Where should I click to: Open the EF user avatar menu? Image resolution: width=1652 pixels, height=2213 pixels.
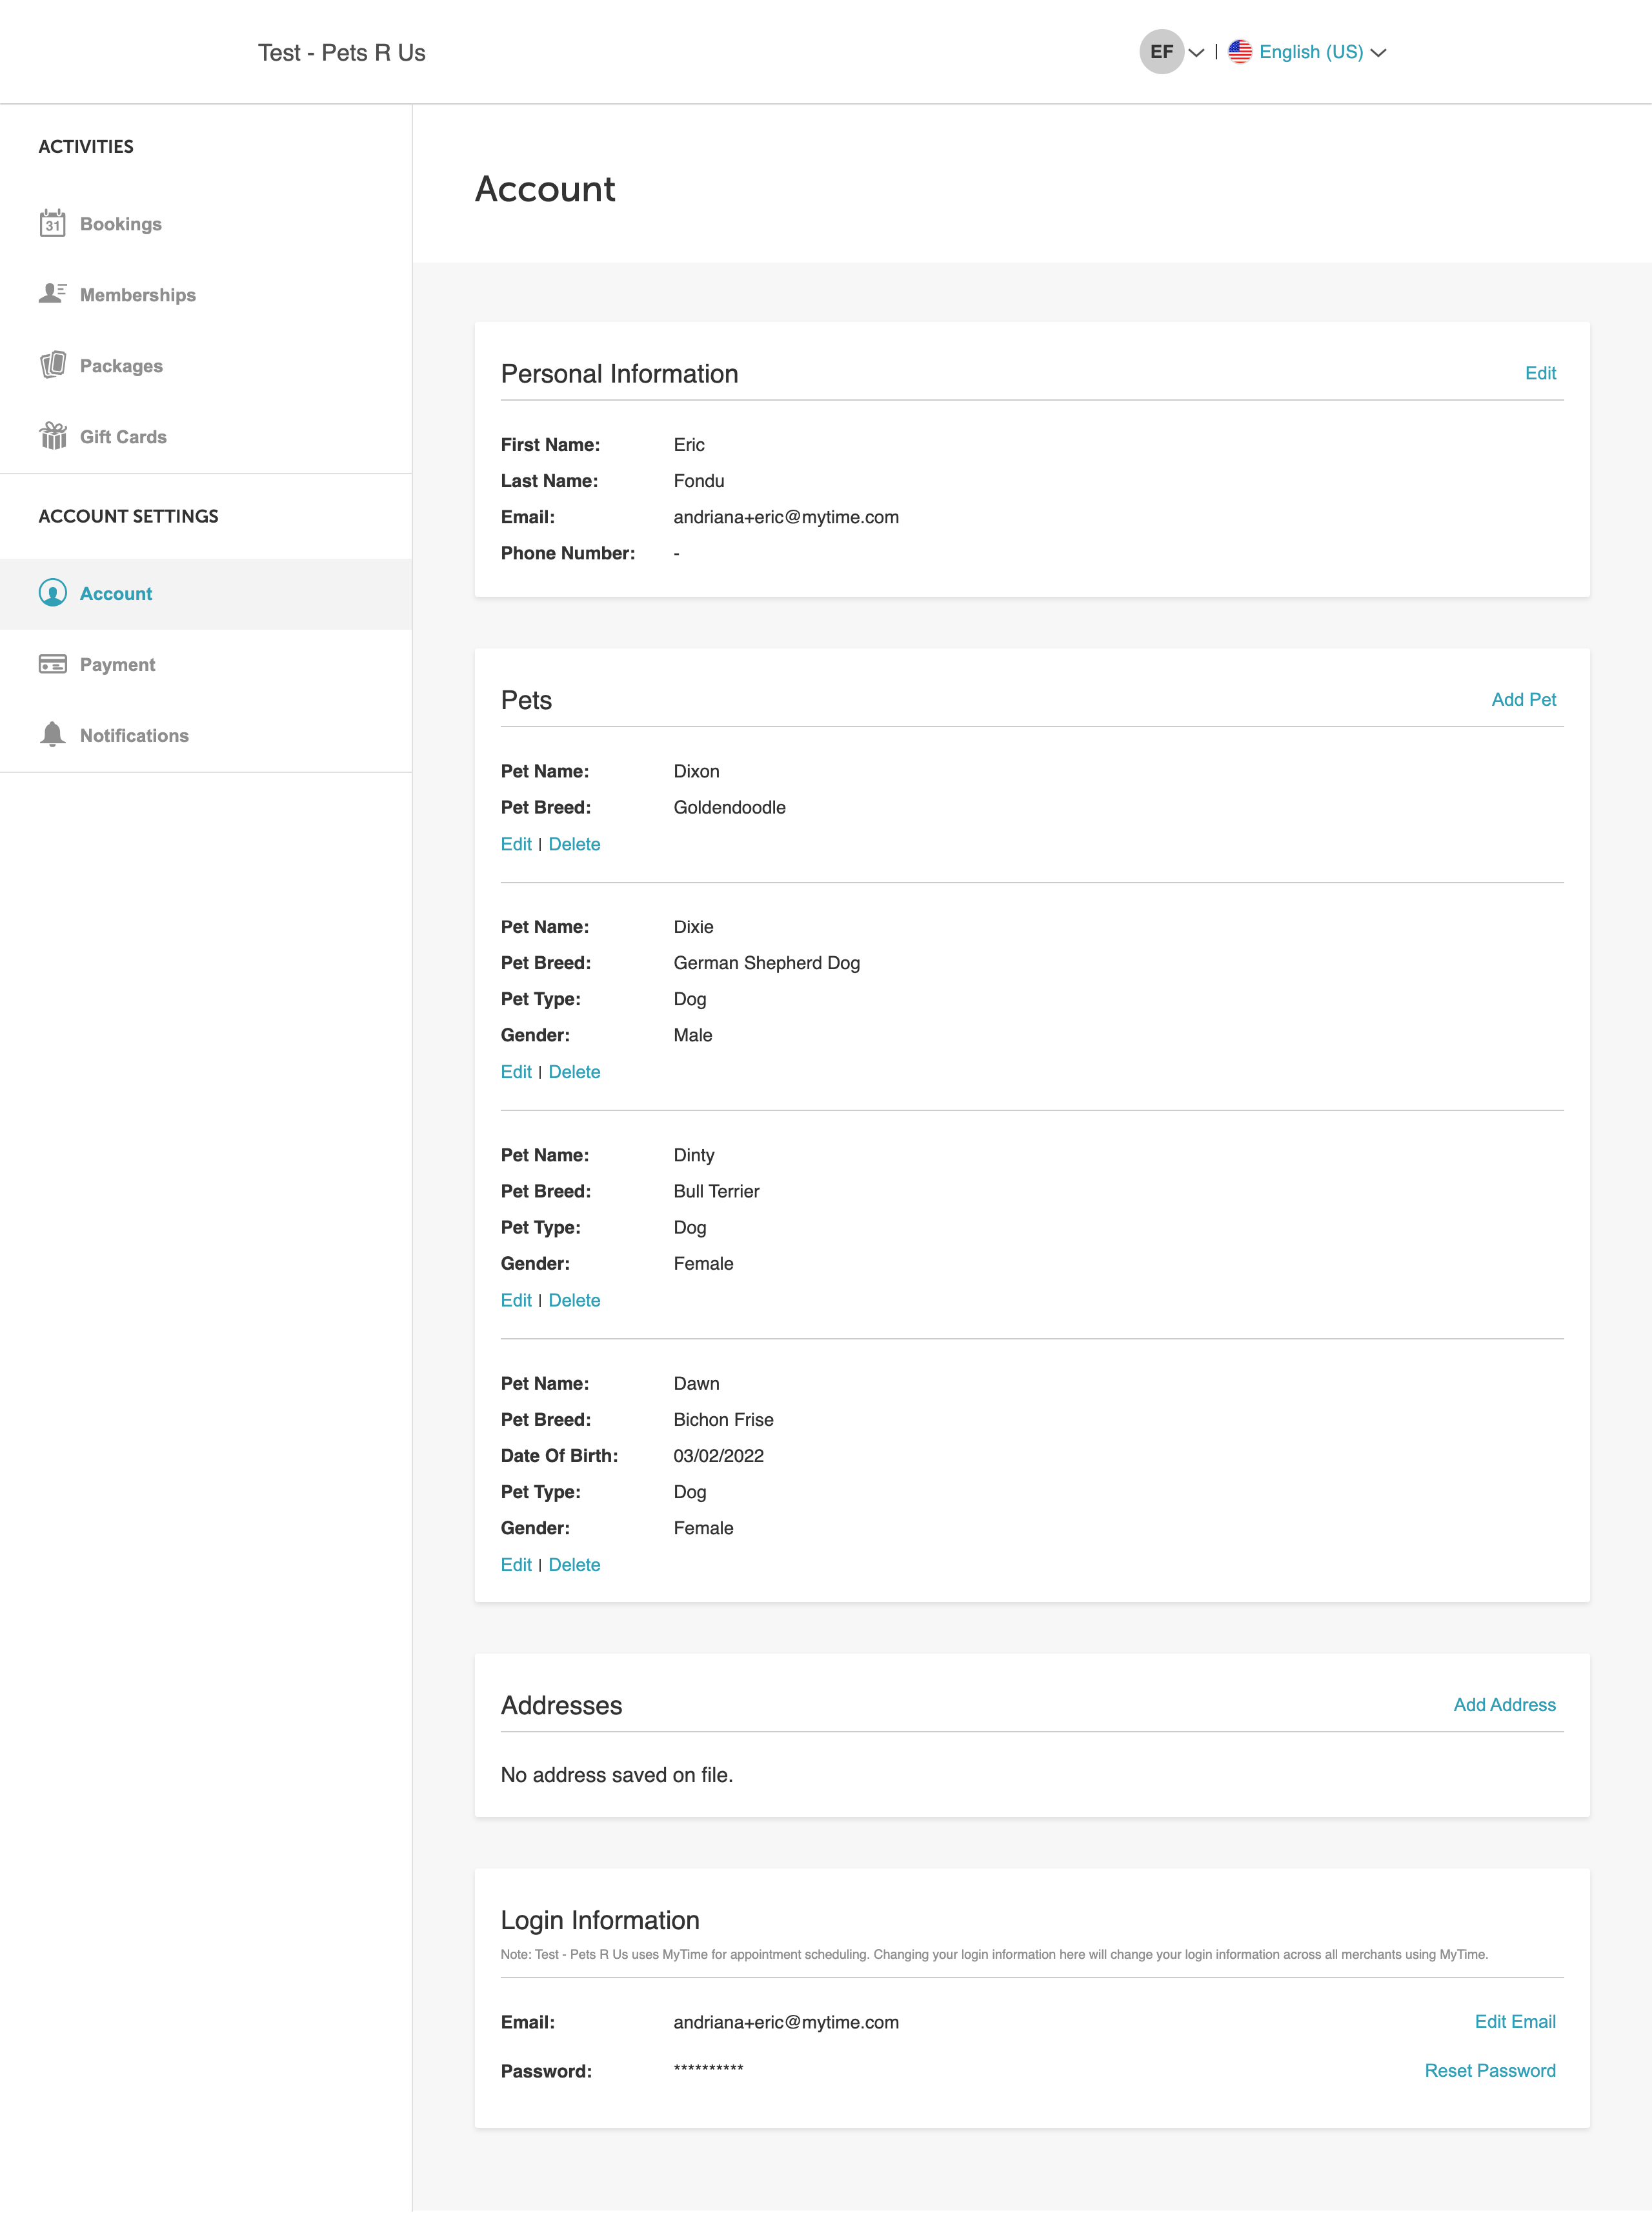1160,52
